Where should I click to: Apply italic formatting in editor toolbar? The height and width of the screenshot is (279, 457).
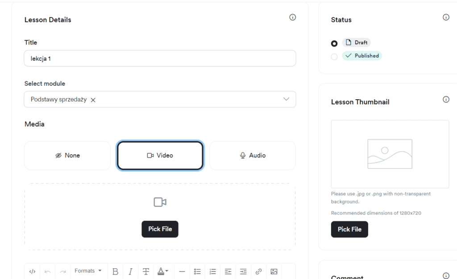(x=130, y=271)
